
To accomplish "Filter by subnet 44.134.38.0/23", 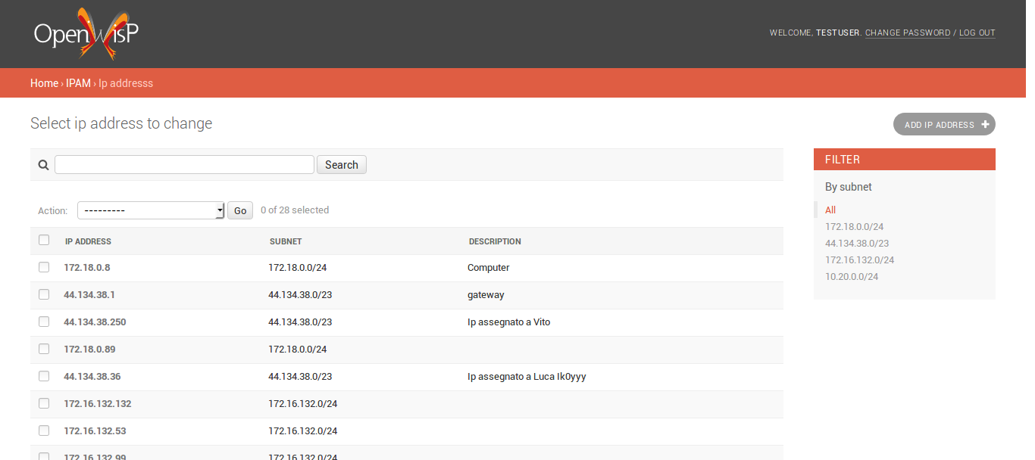I will tap(857, 243).
